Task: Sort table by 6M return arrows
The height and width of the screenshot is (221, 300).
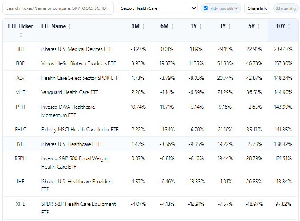Action: coord(172,27)
